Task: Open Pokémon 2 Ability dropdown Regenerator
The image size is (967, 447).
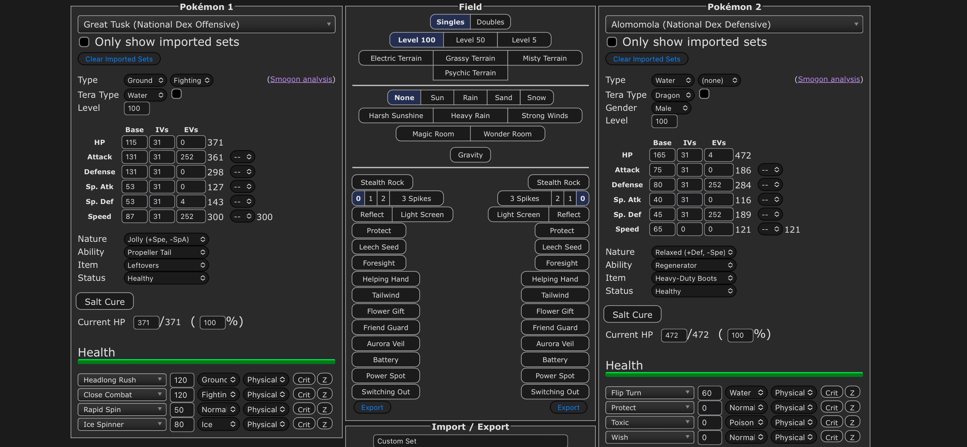Action: pyautogui.click(x=694, y=265)
